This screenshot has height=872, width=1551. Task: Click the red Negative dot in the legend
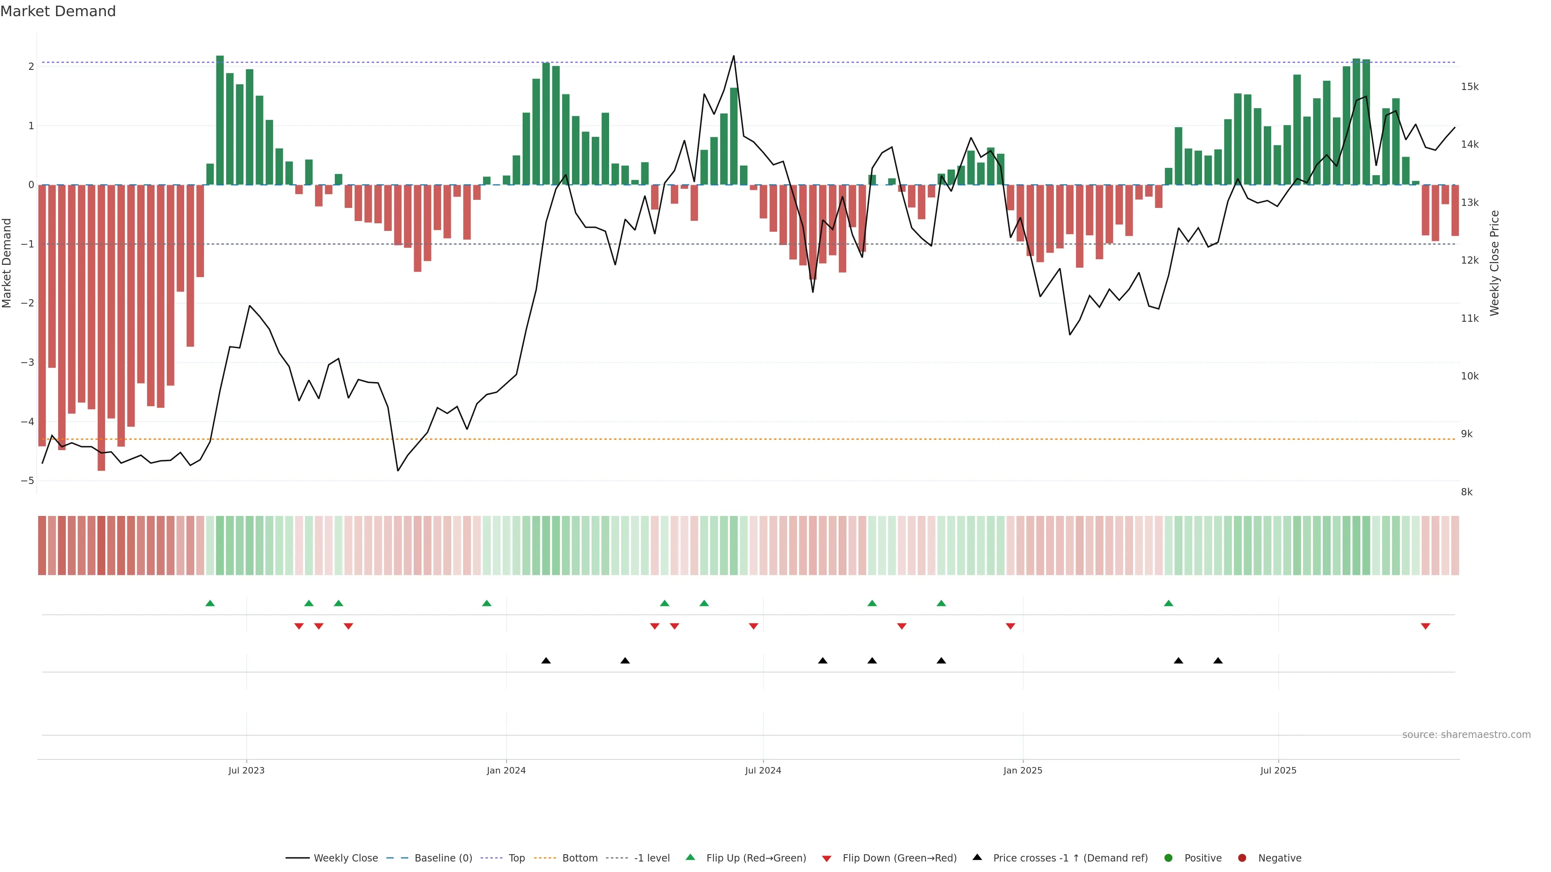click(x=1242, y=857)
